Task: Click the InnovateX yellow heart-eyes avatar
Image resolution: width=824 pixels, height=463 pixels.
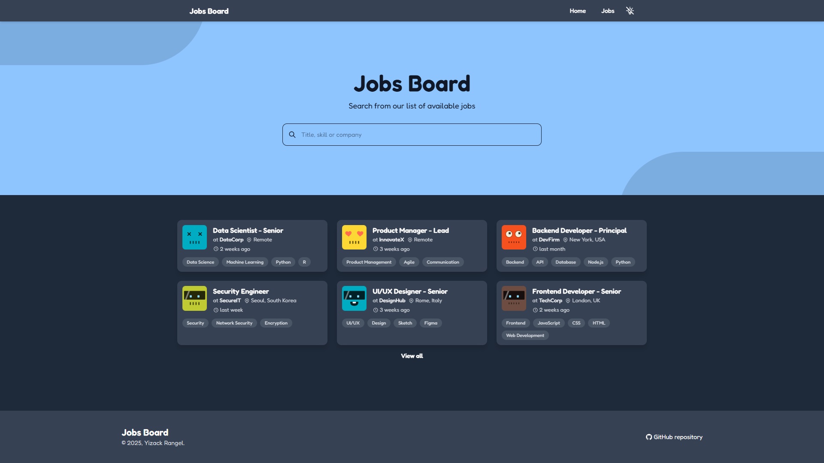Action: 354,237
